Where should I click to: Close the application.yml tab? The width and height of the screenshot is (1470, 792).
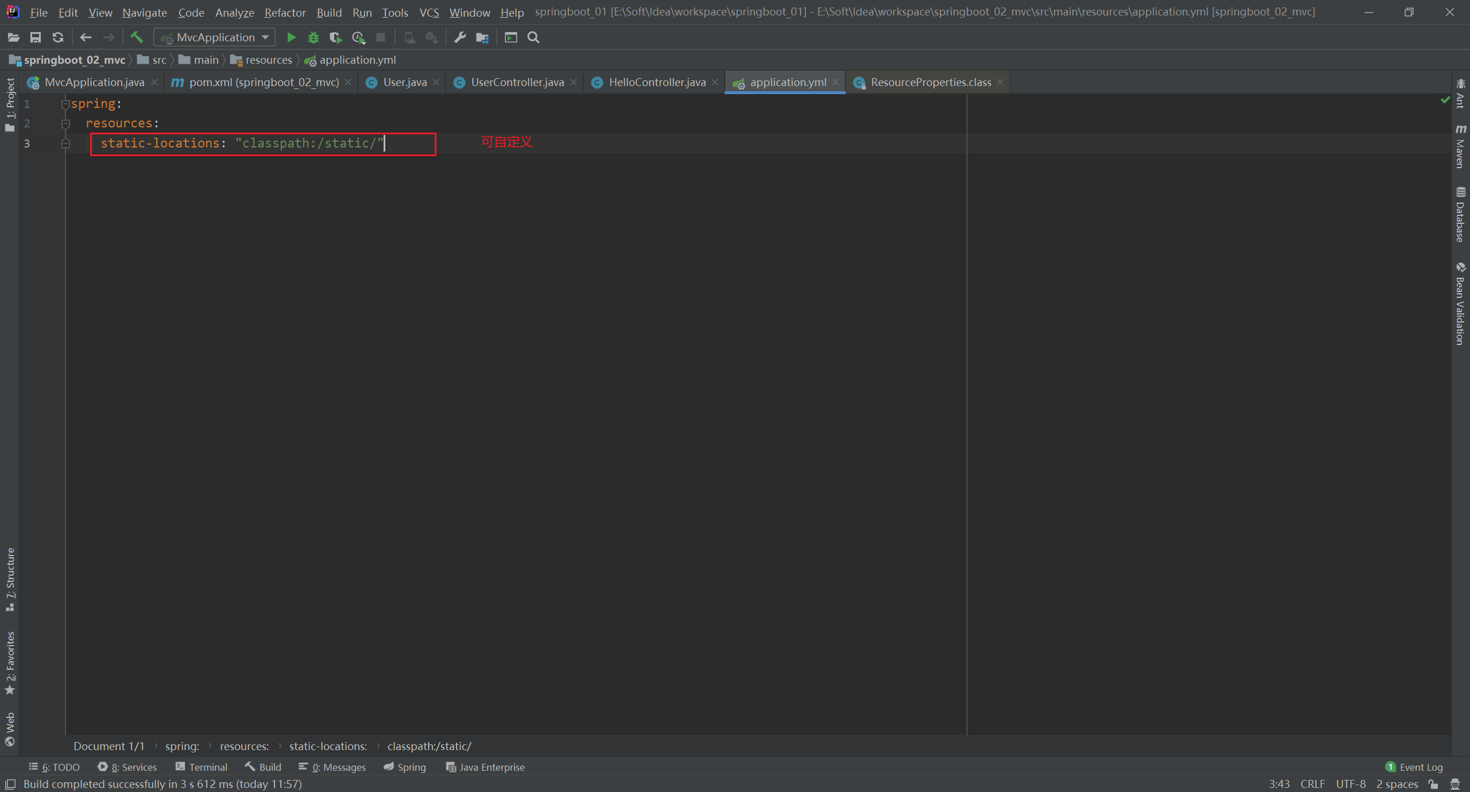[x=835, y=82]
